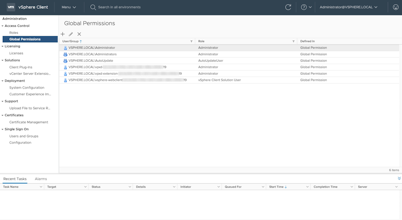The width and height of the screenshot is (402, 220).
Task: Open Client Plug-Ins in the sidebar
Action: click(x=21, y=67)
